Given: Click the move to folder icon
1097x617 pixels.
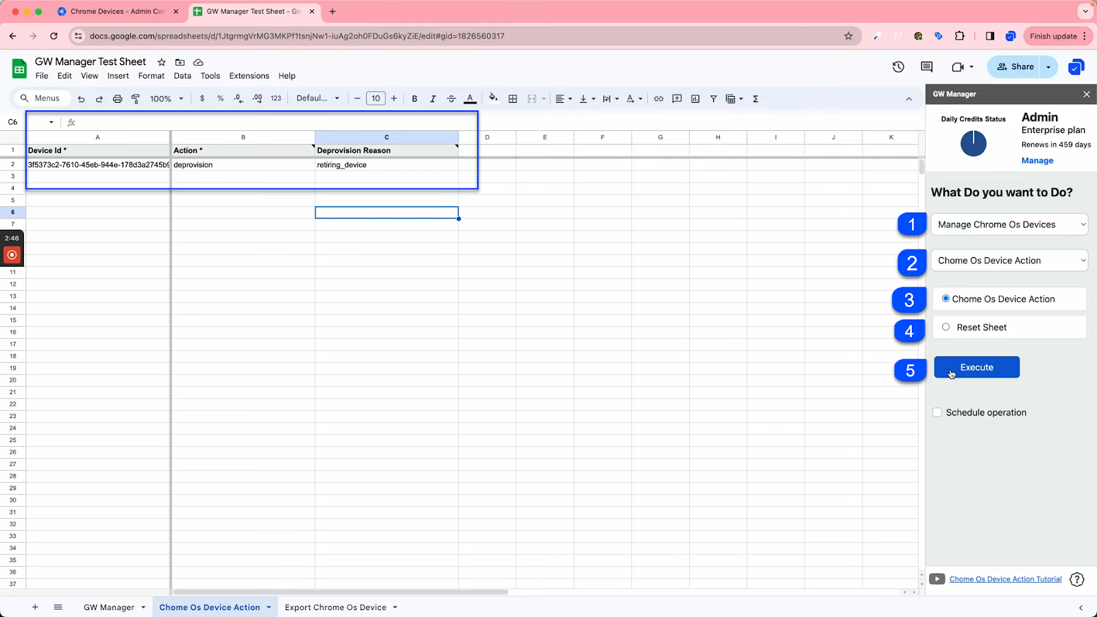Looking at the screenshot, I should pyautogui.click(x=180, y=62).
